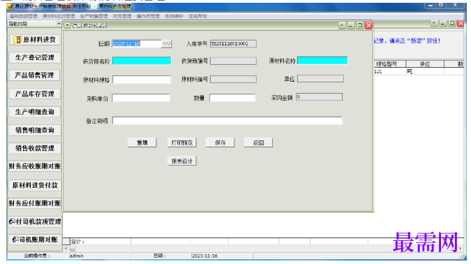Click the admin operator name in status bar
The image size is (471, 264).
[77, 256]
